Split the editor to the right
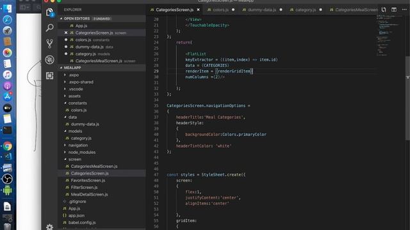 [x=394, y=10]
